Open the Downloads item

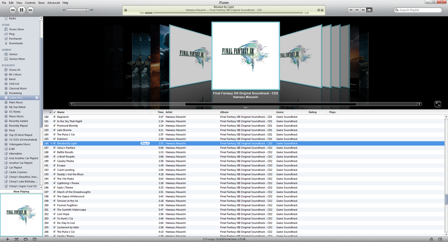point(16,43)
